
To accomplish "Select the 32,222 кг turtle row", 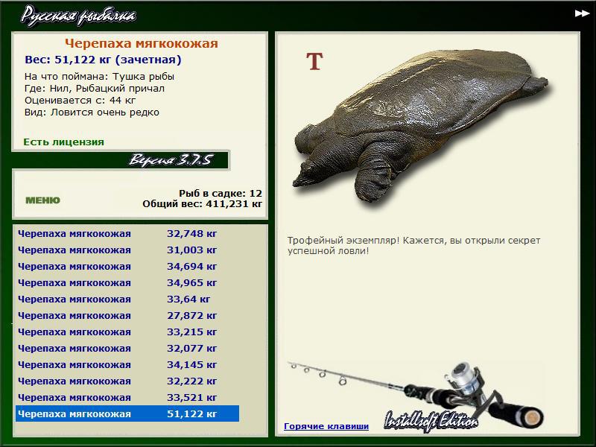I will pos(127,381).
